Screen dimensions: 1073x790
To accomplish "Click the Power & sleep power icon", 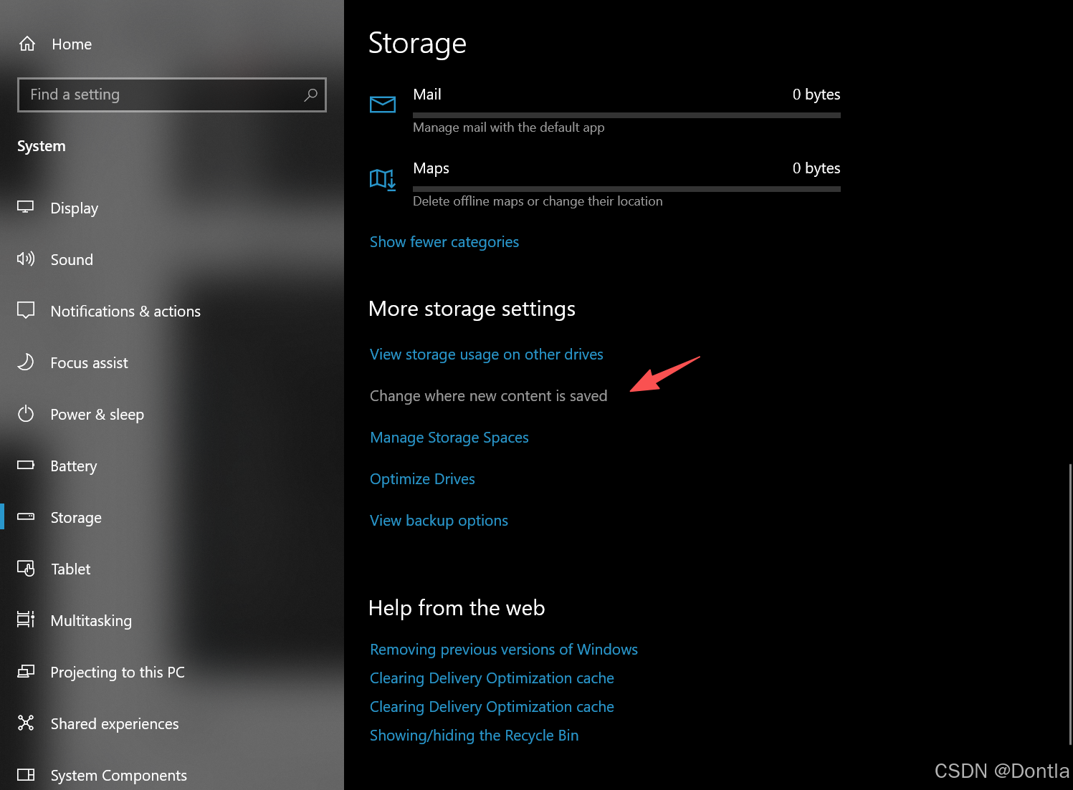I will pos(26,413).
